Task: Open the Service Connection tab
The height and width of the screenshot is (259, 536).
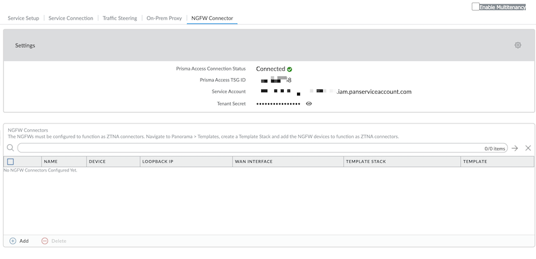Action: pos(71,18)
